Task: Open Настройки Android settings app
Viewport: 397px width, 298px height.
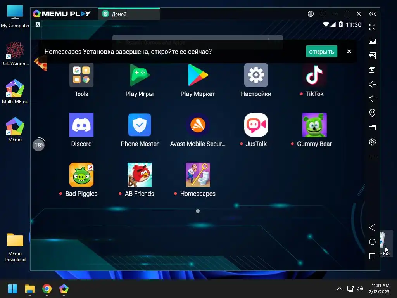Action: [x=256, y=75]
